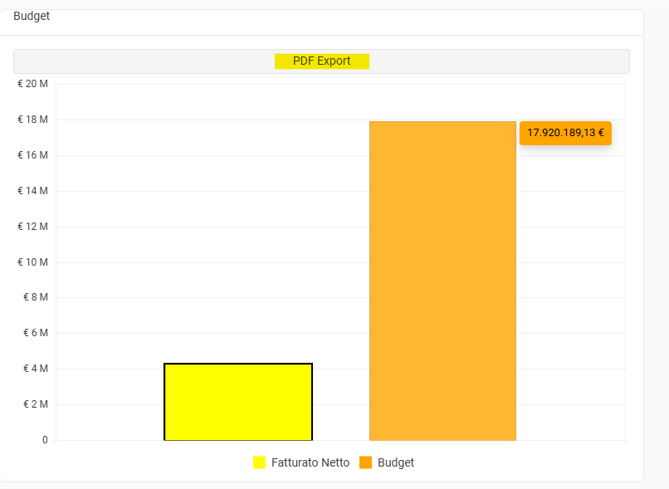Click the € 12 M axis label
The width and height of the screenshot is (669, 489).
pos(32,227)
